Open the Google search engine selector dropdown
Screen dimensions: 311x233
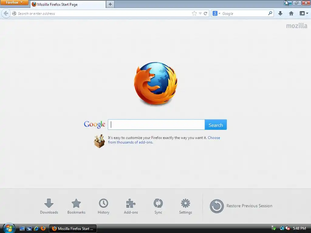pos(216,13)
